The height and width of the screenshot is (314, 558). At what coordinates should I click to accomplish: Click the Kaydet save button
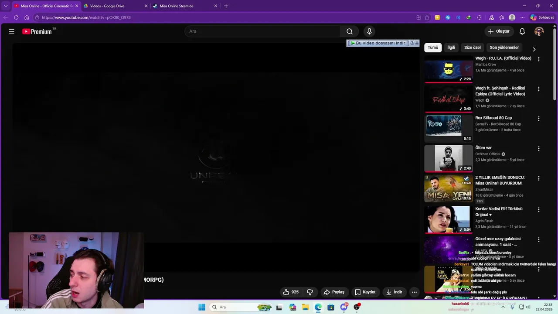pos(365,292)
